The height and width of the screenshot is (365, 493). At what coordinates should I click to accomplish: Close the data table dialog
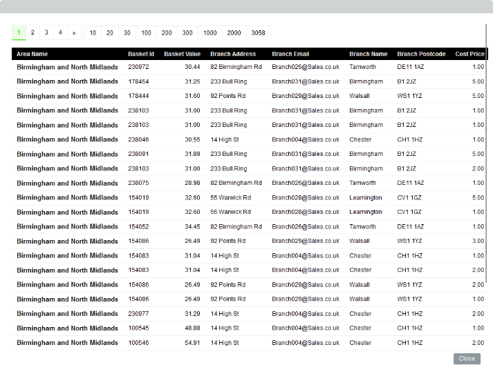pyautogui.click(x=467, y=358)
